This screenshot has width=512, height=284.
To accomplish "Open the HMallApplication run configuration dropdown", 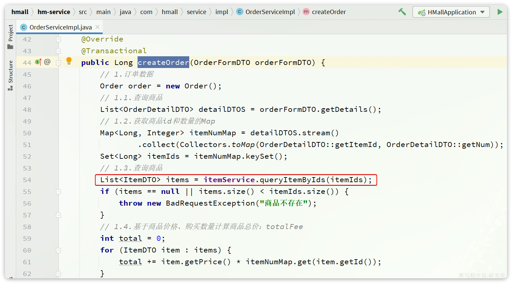I will click(x=482, y=12).
